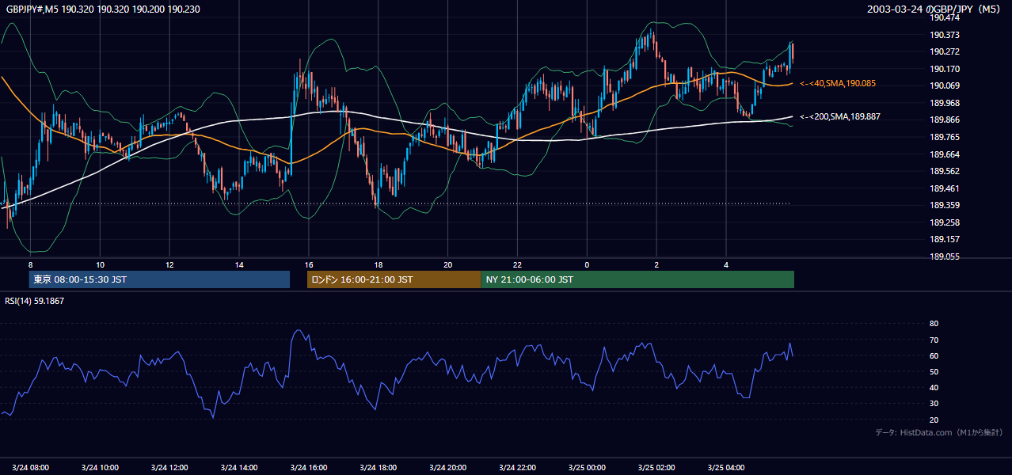The width and height of the screenshot is (1012, 475).
Task: Click the HistData.com data source credit
Action: (939, 432)
